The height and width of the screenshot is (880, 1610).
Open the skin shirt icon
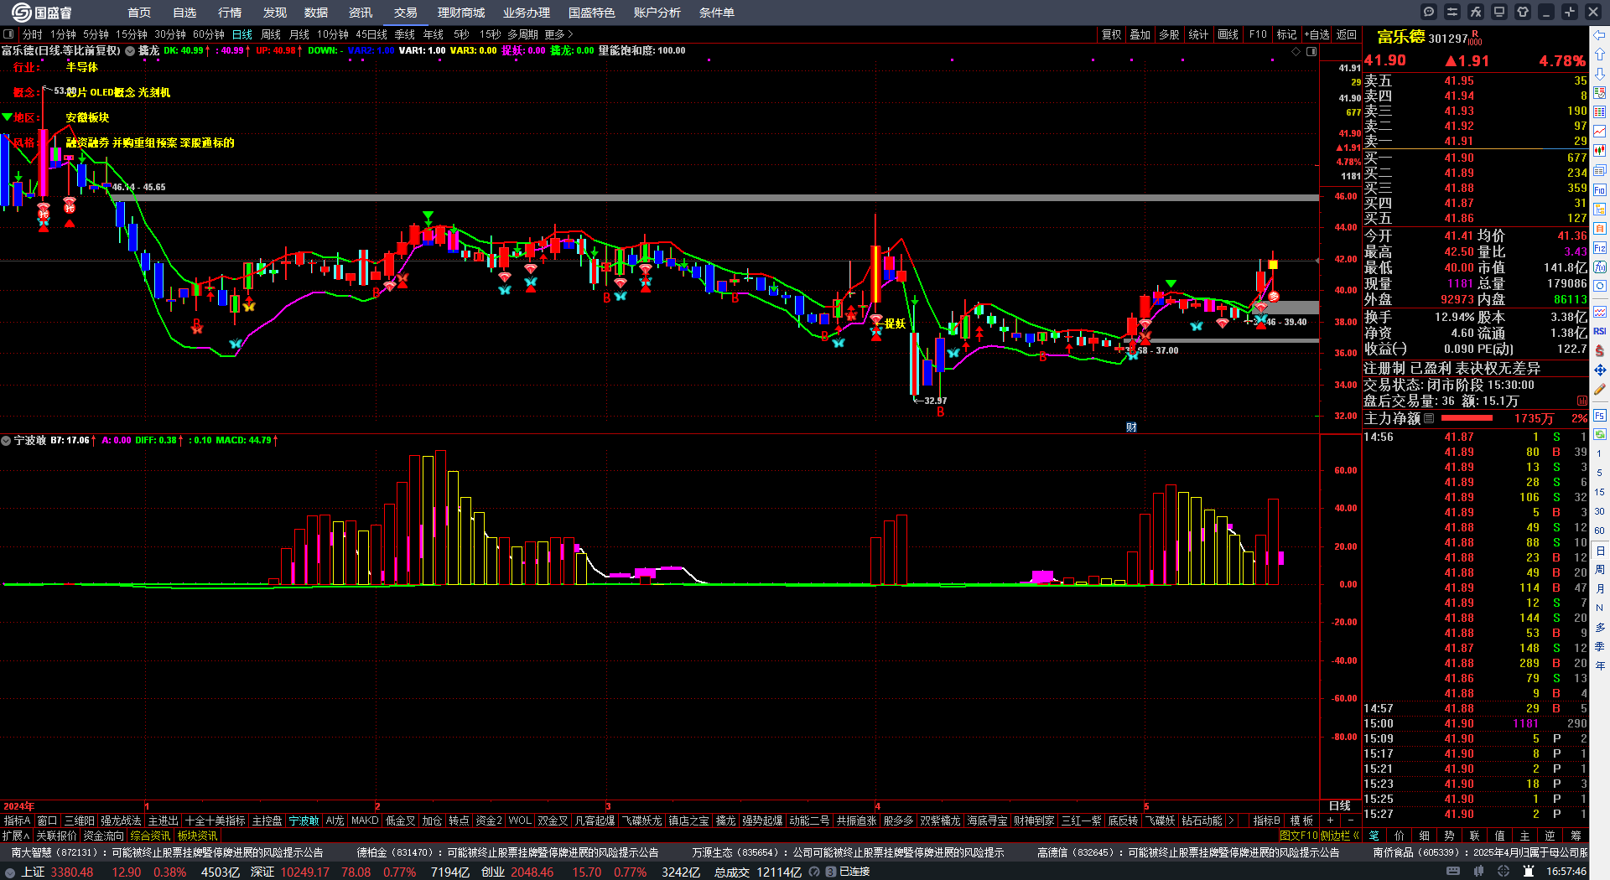tap(1523, 12)
